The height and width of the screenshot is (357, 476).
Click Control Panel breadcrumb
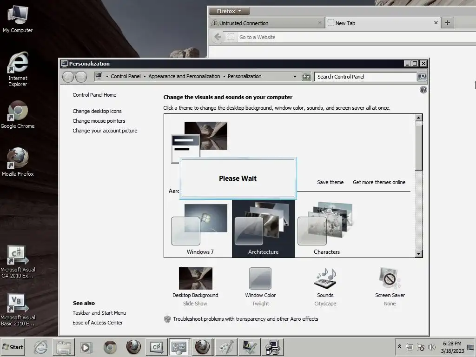coord(126,76)
